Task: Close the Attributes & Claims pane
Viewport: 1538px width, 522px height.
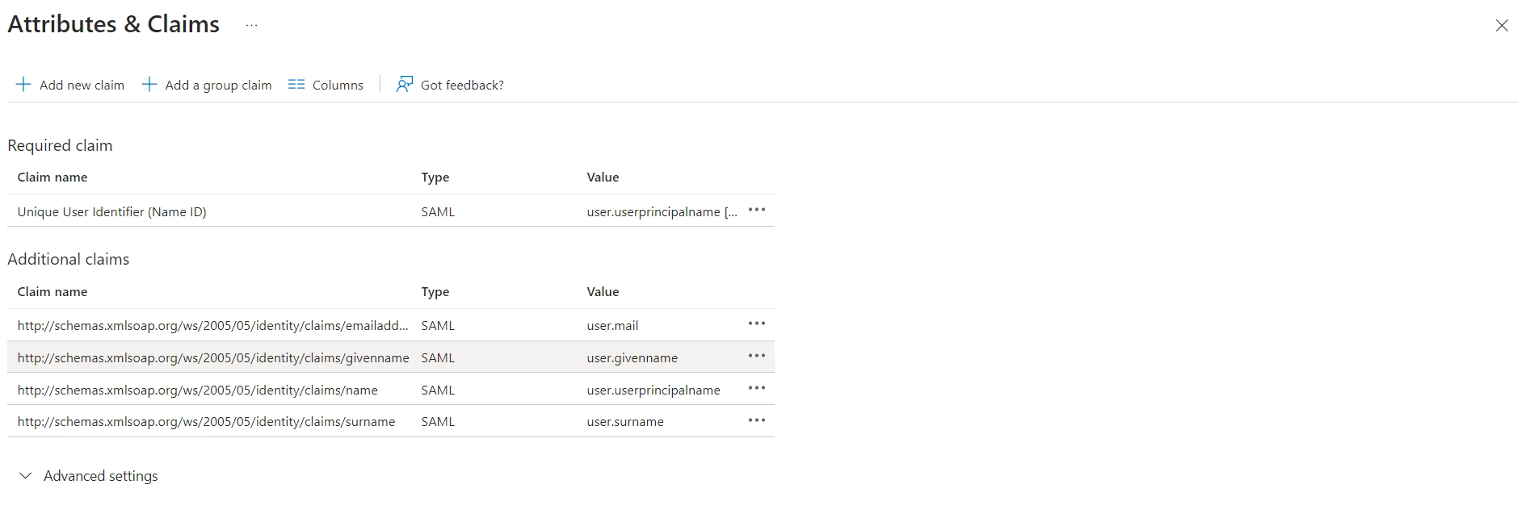Action: [1502, 26]
